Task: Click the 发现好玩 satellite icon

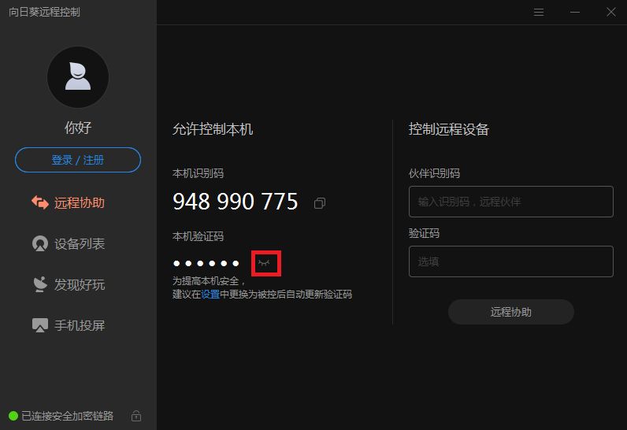Action: (40, 284)
